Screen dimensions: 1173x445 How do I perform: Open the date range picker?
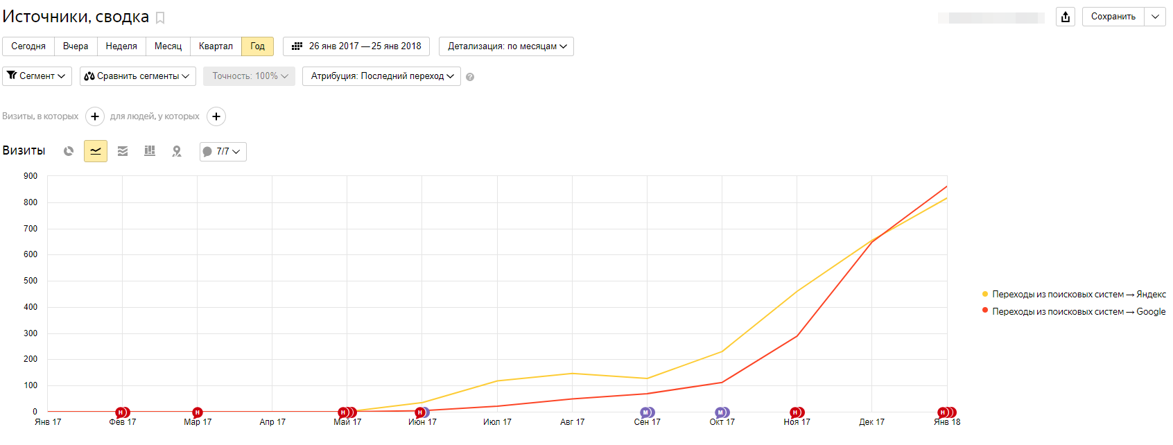[x=356, y=46]
